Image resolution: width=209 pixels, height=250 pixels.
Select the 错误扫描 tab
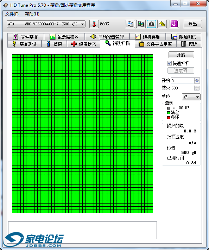(118, 43)
